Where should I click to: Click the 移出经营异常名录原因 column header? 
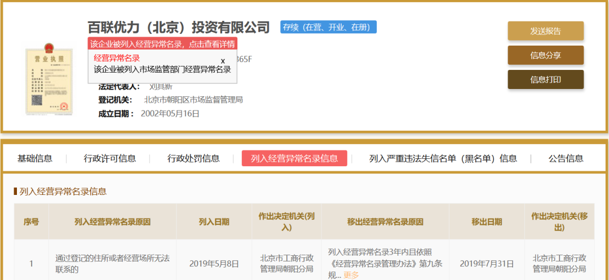click(x=385, y=222)
